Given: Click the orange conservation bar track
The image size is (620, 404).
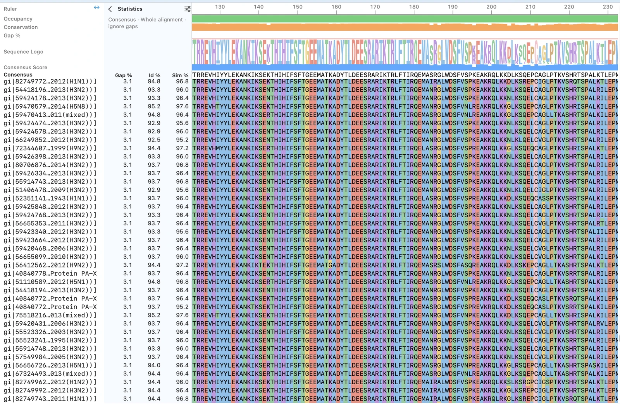Looking at the screenshot, I should (405, 27).
